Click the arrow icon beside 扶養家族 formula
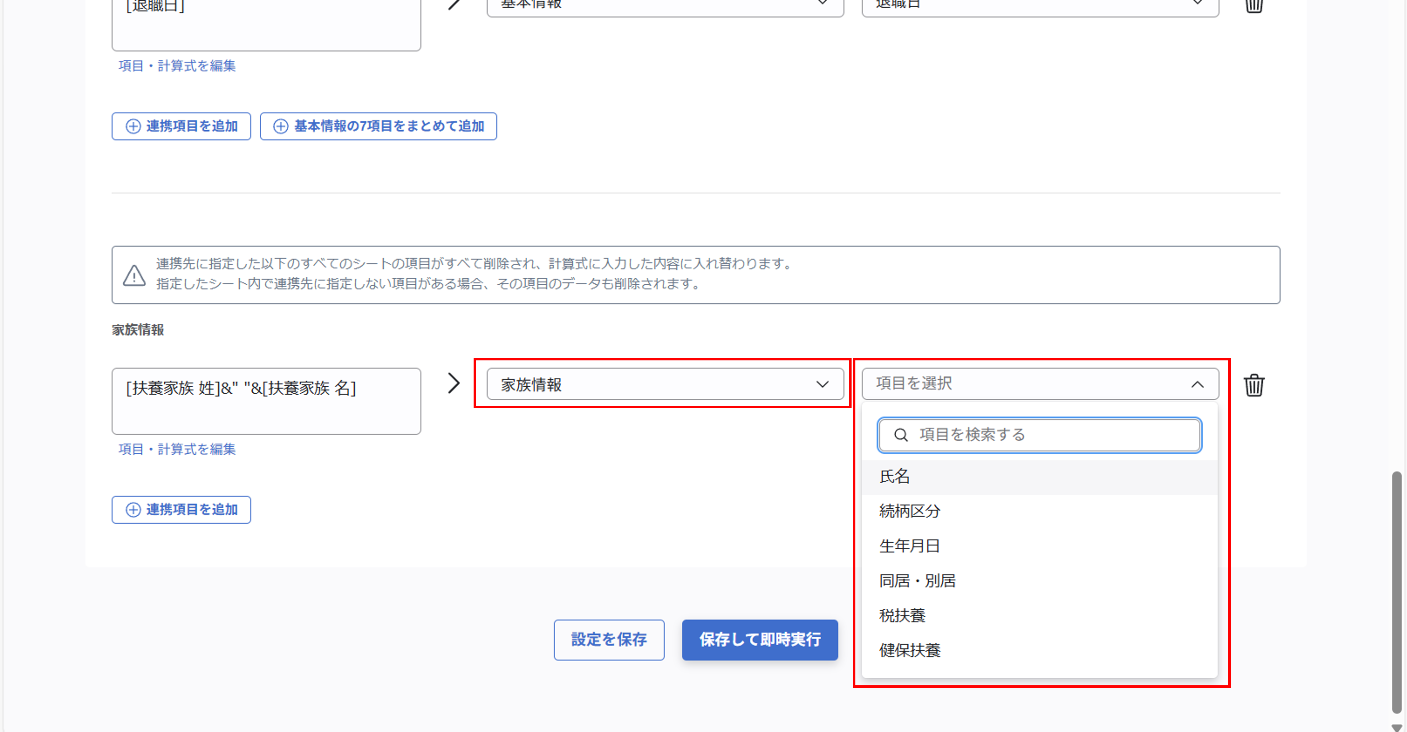This screenshot has height=732, width=1407. coord(453,383)
